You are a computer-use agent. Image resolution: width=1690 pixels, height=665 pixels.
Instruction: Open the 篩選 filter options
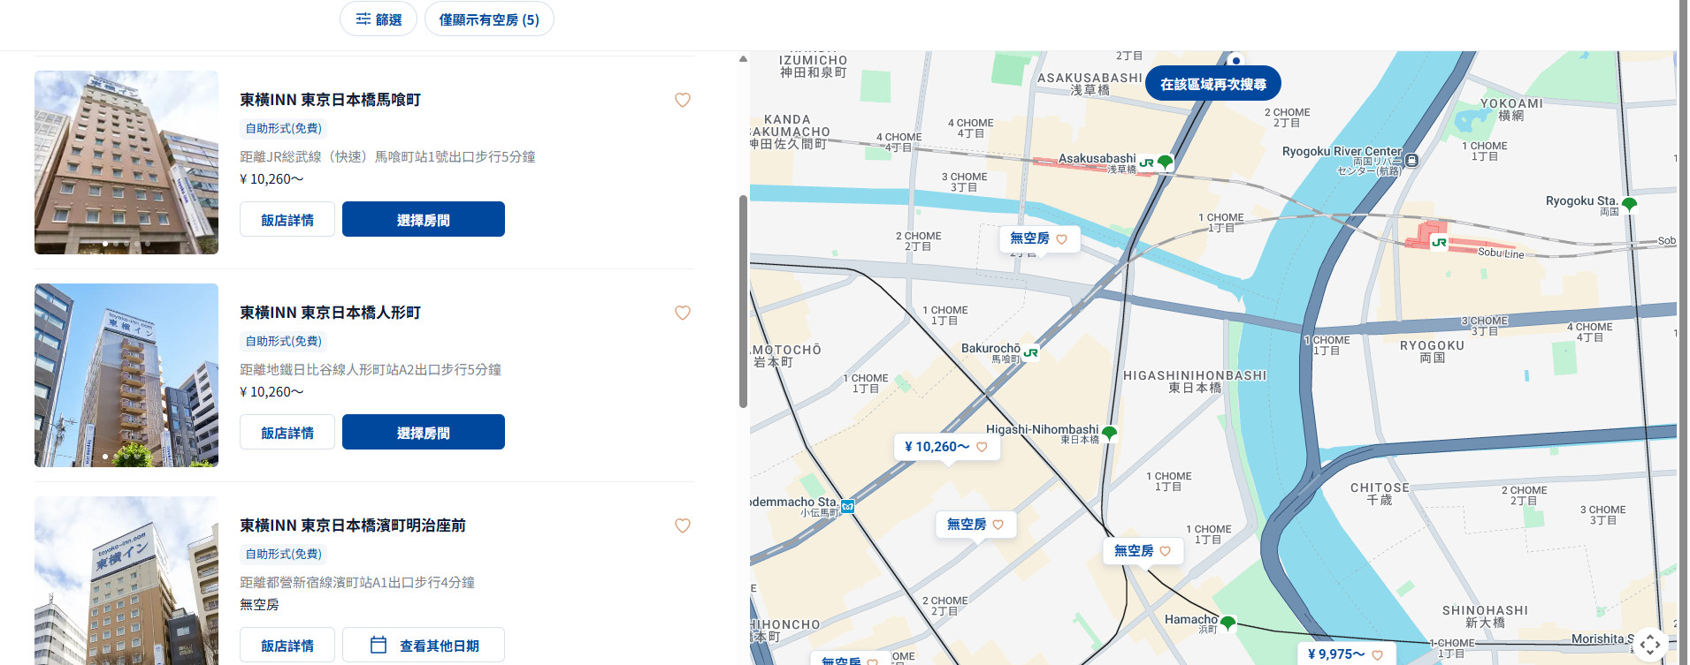tap(378, 19)
